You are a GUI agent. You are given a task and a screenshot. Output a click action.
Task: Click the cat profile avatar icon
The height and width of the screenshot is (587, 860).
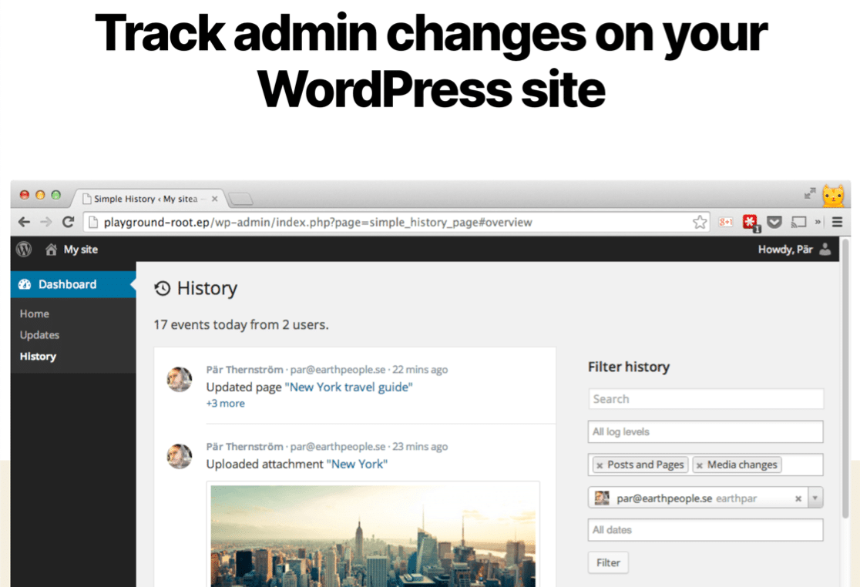[x=833, y=195]
